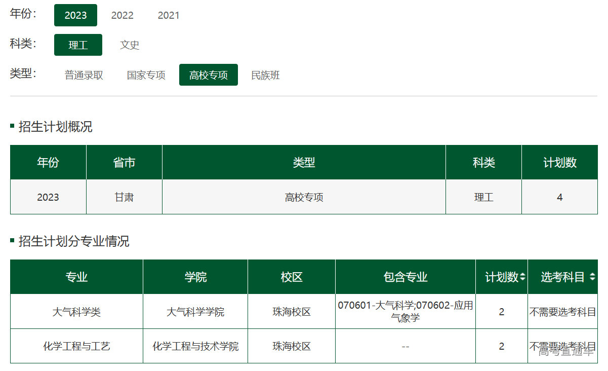Switch to the 国家专项 type tab
Viewport: 608px width, 371px height.
(146, 75)
